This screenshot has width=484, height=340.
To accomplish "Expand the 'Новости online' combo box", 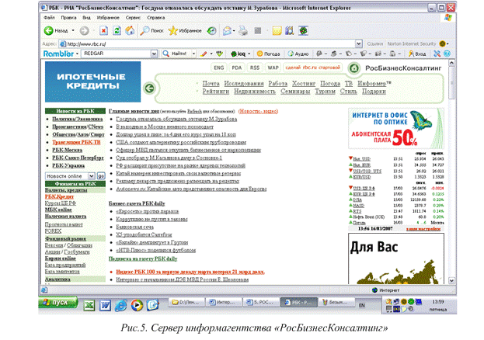I will pos(90,176).
